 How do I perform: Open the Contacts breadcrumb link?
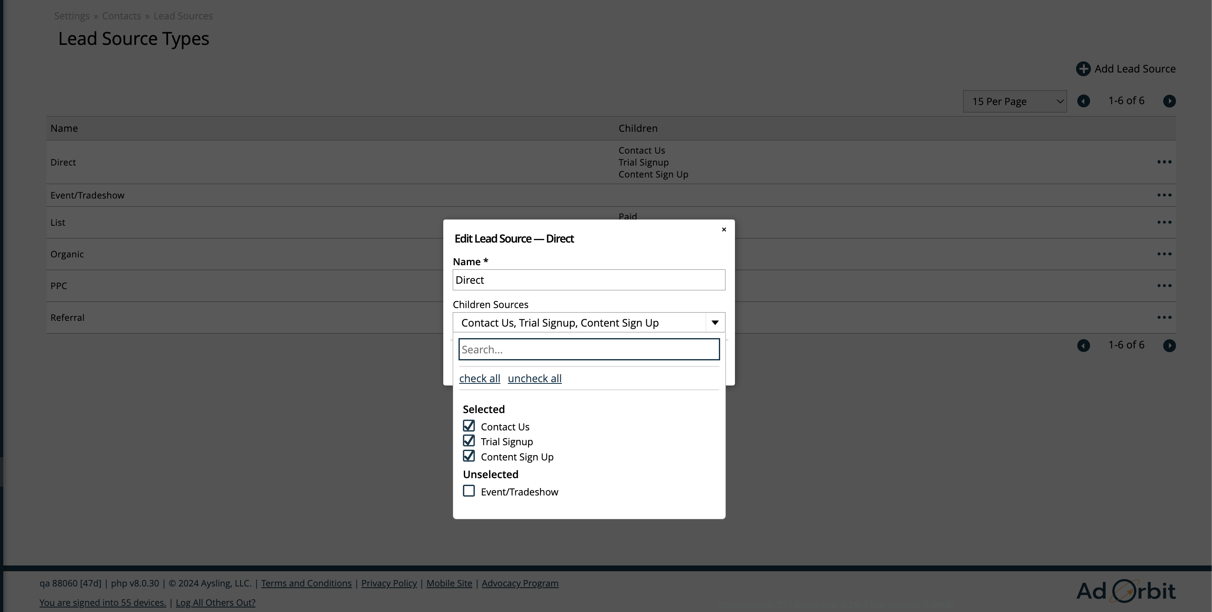click(122, 16)
